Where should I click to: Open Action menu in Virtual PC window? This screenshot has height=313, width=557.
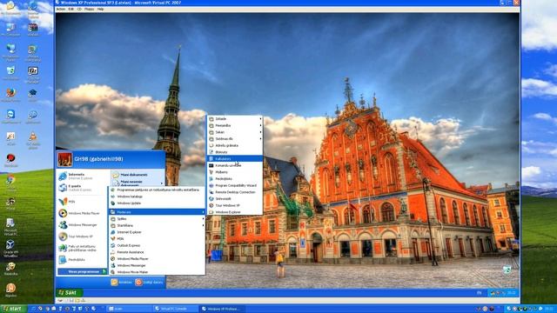[x=61, y=9]
